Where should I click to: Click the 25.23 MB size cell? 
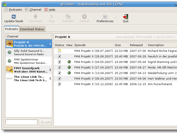point(121,73)
